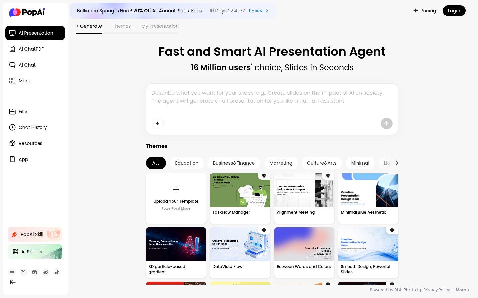478x298 pixels.
Task: Open AI Presentation in sidebar
Action: click(x=35, y=33)
